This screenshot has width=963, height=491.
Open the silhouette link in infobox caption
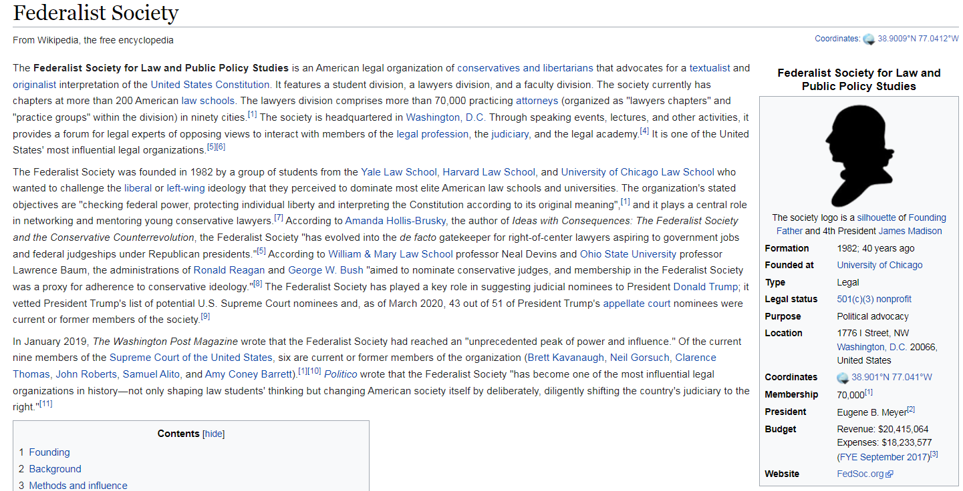(x=877, y=217)
